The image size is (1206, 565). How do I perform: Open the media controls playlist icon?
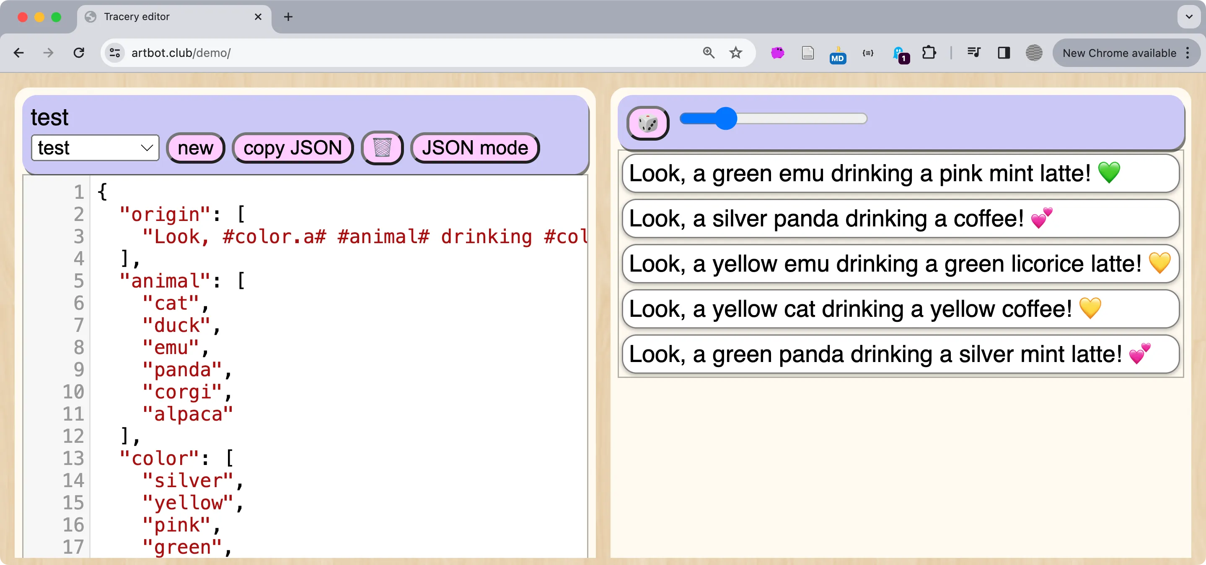pos(974,53)
